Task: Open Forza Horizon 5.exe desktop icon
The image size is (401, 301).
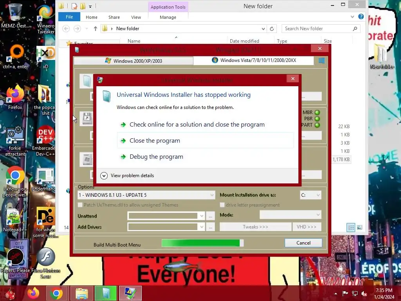Action: pyautogui.click(x=45, y=263)
